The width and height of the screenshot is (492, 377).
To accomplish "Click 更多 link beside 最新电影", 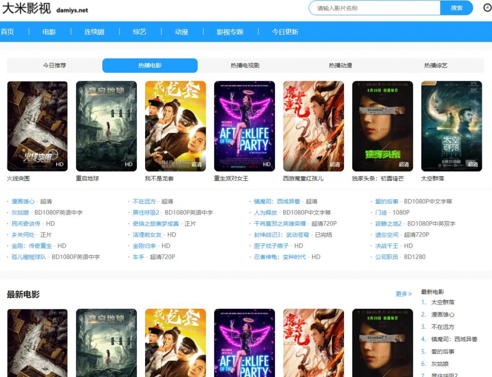I will click(x=404, y=294).
